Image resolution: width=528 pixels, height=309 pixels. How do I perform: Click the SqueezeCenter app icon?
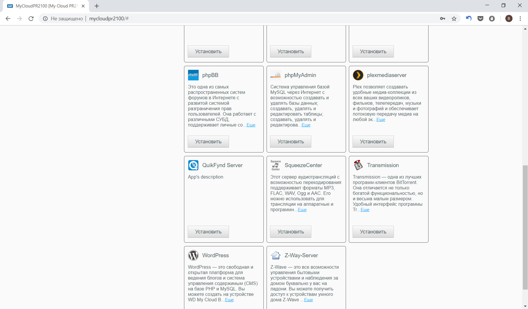pyautogui.click(x=276, y=165)
